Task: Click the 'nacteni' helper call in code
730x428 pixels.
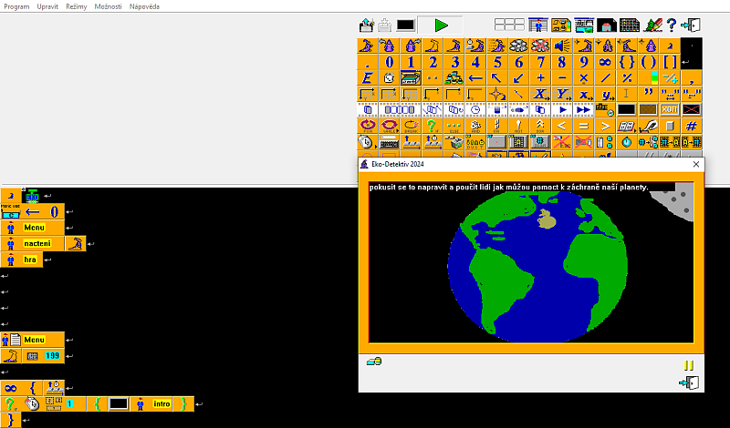Action: click(x=32, y=243)
